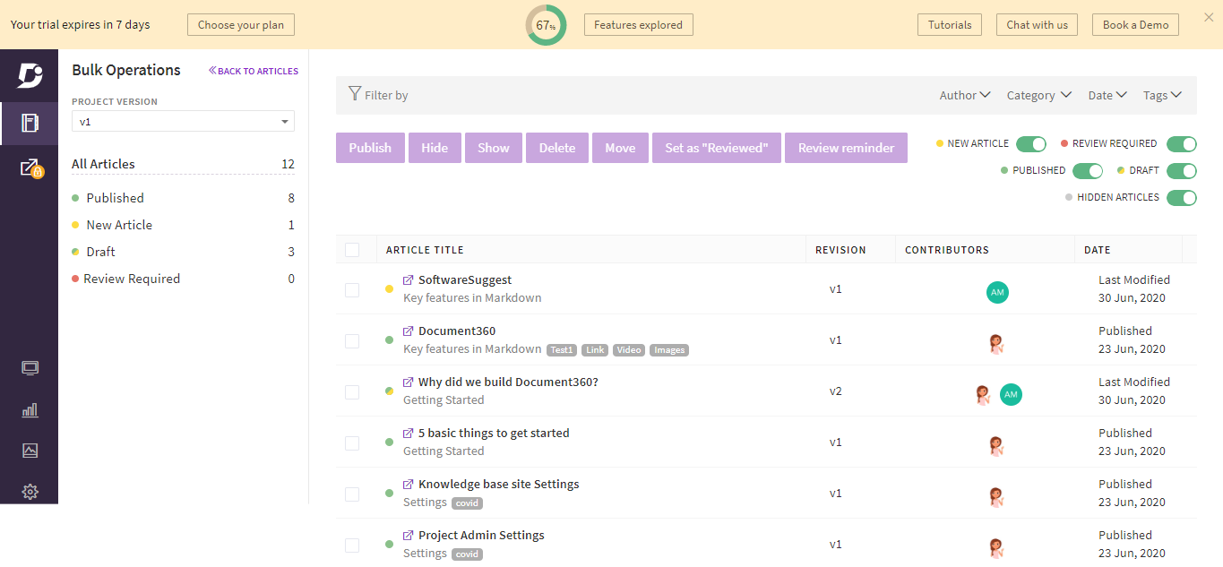This screenshot has height=567, width=1223.
Task: Toggle the Hidden Articles switch
Action: 1182,198
